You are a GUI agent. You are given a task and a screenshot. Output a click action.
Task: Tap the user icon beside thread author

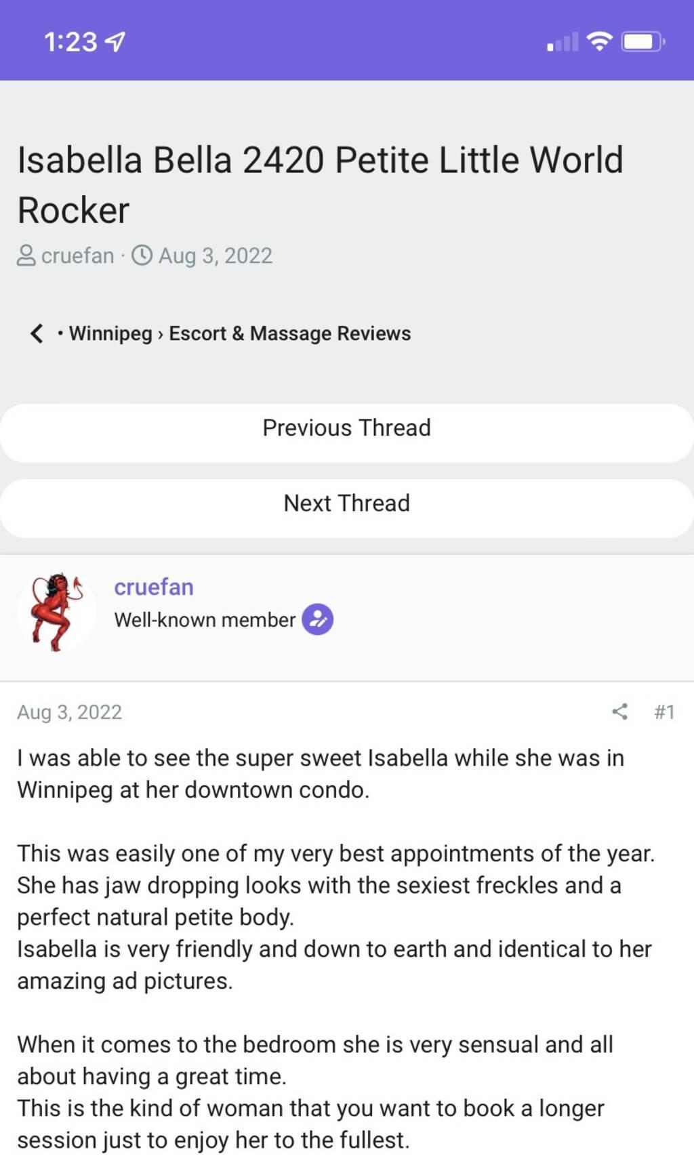click(x=26, y=255)
